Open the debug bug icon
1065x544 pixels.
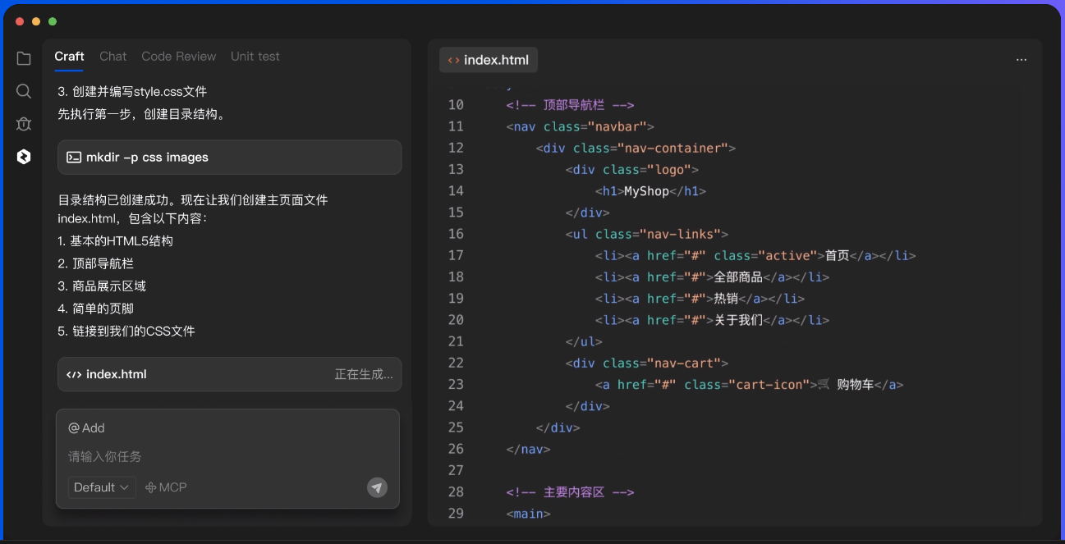pyautogui.click(x=24, y=124)
